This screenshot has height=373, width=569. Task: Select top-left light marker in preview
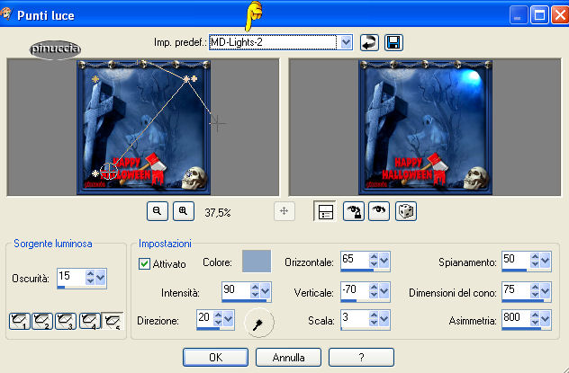[95, 79]
